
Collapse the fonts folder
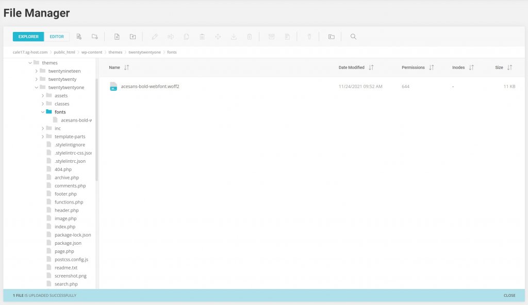pos(43,112)
